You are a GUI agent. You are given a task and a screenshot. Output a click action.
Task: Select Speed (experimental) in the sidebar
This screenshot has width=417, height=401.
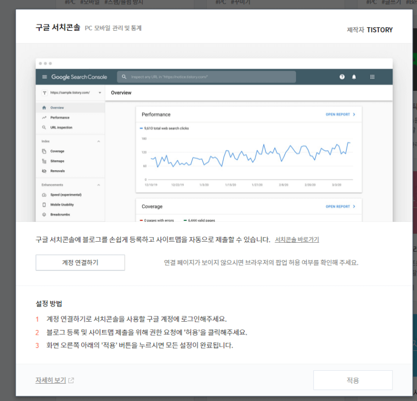coord(66,195)
